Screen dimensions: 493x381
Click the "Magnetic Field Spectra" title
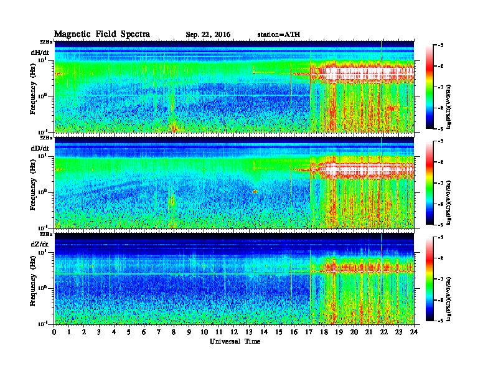click(102, 34)
